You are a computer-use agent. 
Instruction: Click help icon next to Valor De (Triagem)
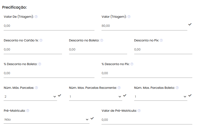click(36, 17)
